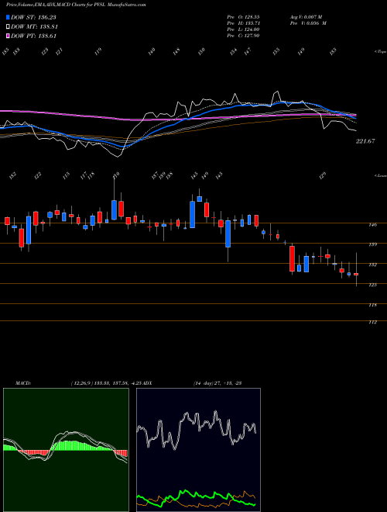Click the 112 price level axis label
387x512 pixels.
point(373,322)
